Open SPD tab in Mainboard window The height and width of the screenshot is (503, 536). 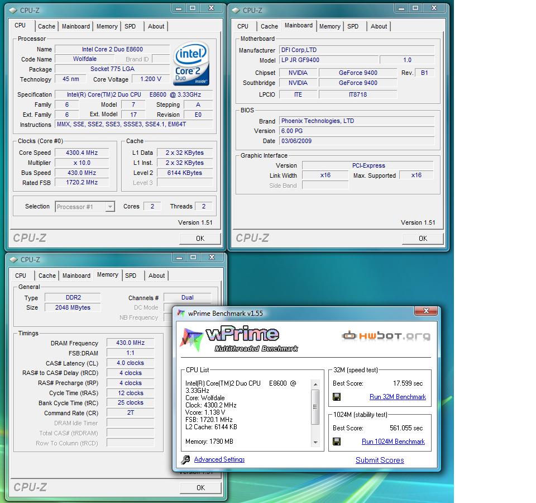coord(353,26)
